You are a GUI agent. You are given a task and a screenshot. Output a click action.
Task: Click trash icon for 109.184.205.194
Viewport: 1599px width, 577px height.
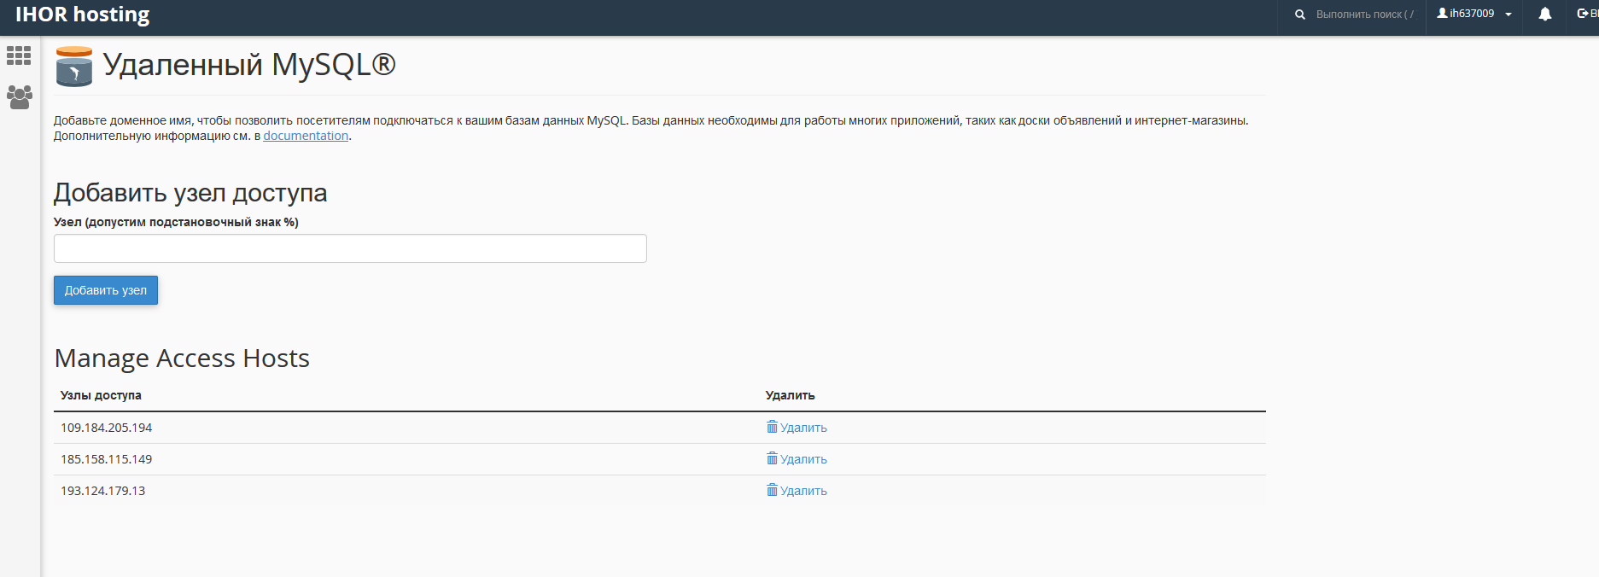pyautogui.click(x=772, y=427)
